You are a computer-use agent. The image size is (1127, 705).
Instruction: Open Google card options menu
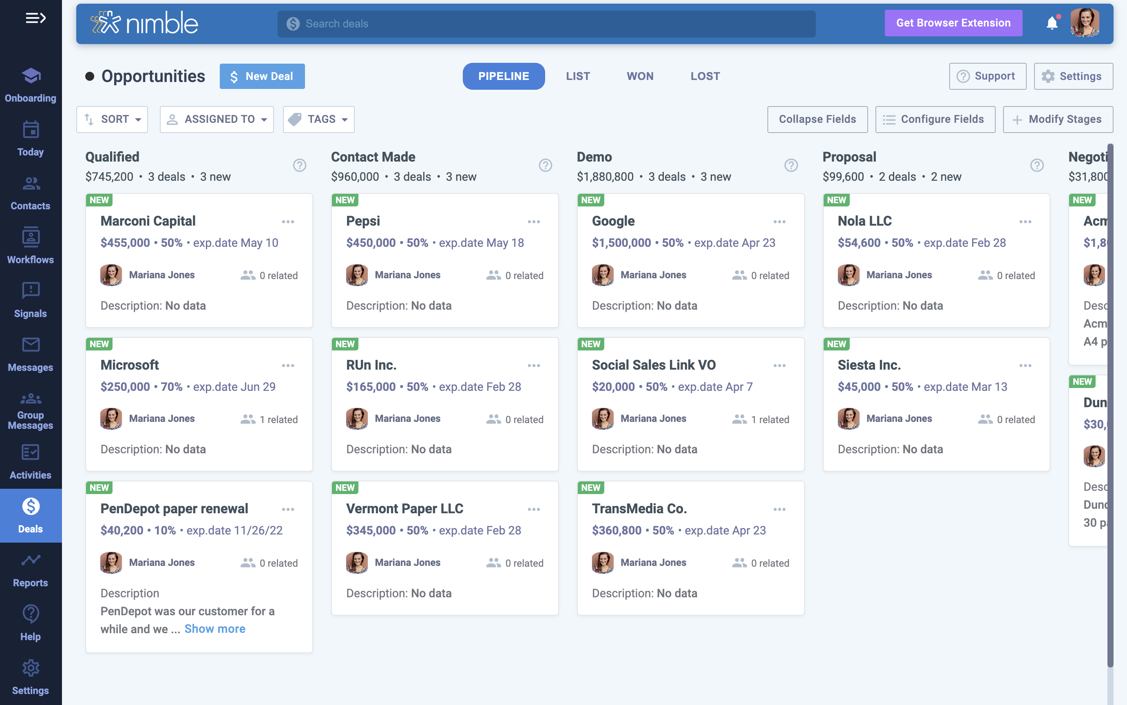tap(780, 222)
